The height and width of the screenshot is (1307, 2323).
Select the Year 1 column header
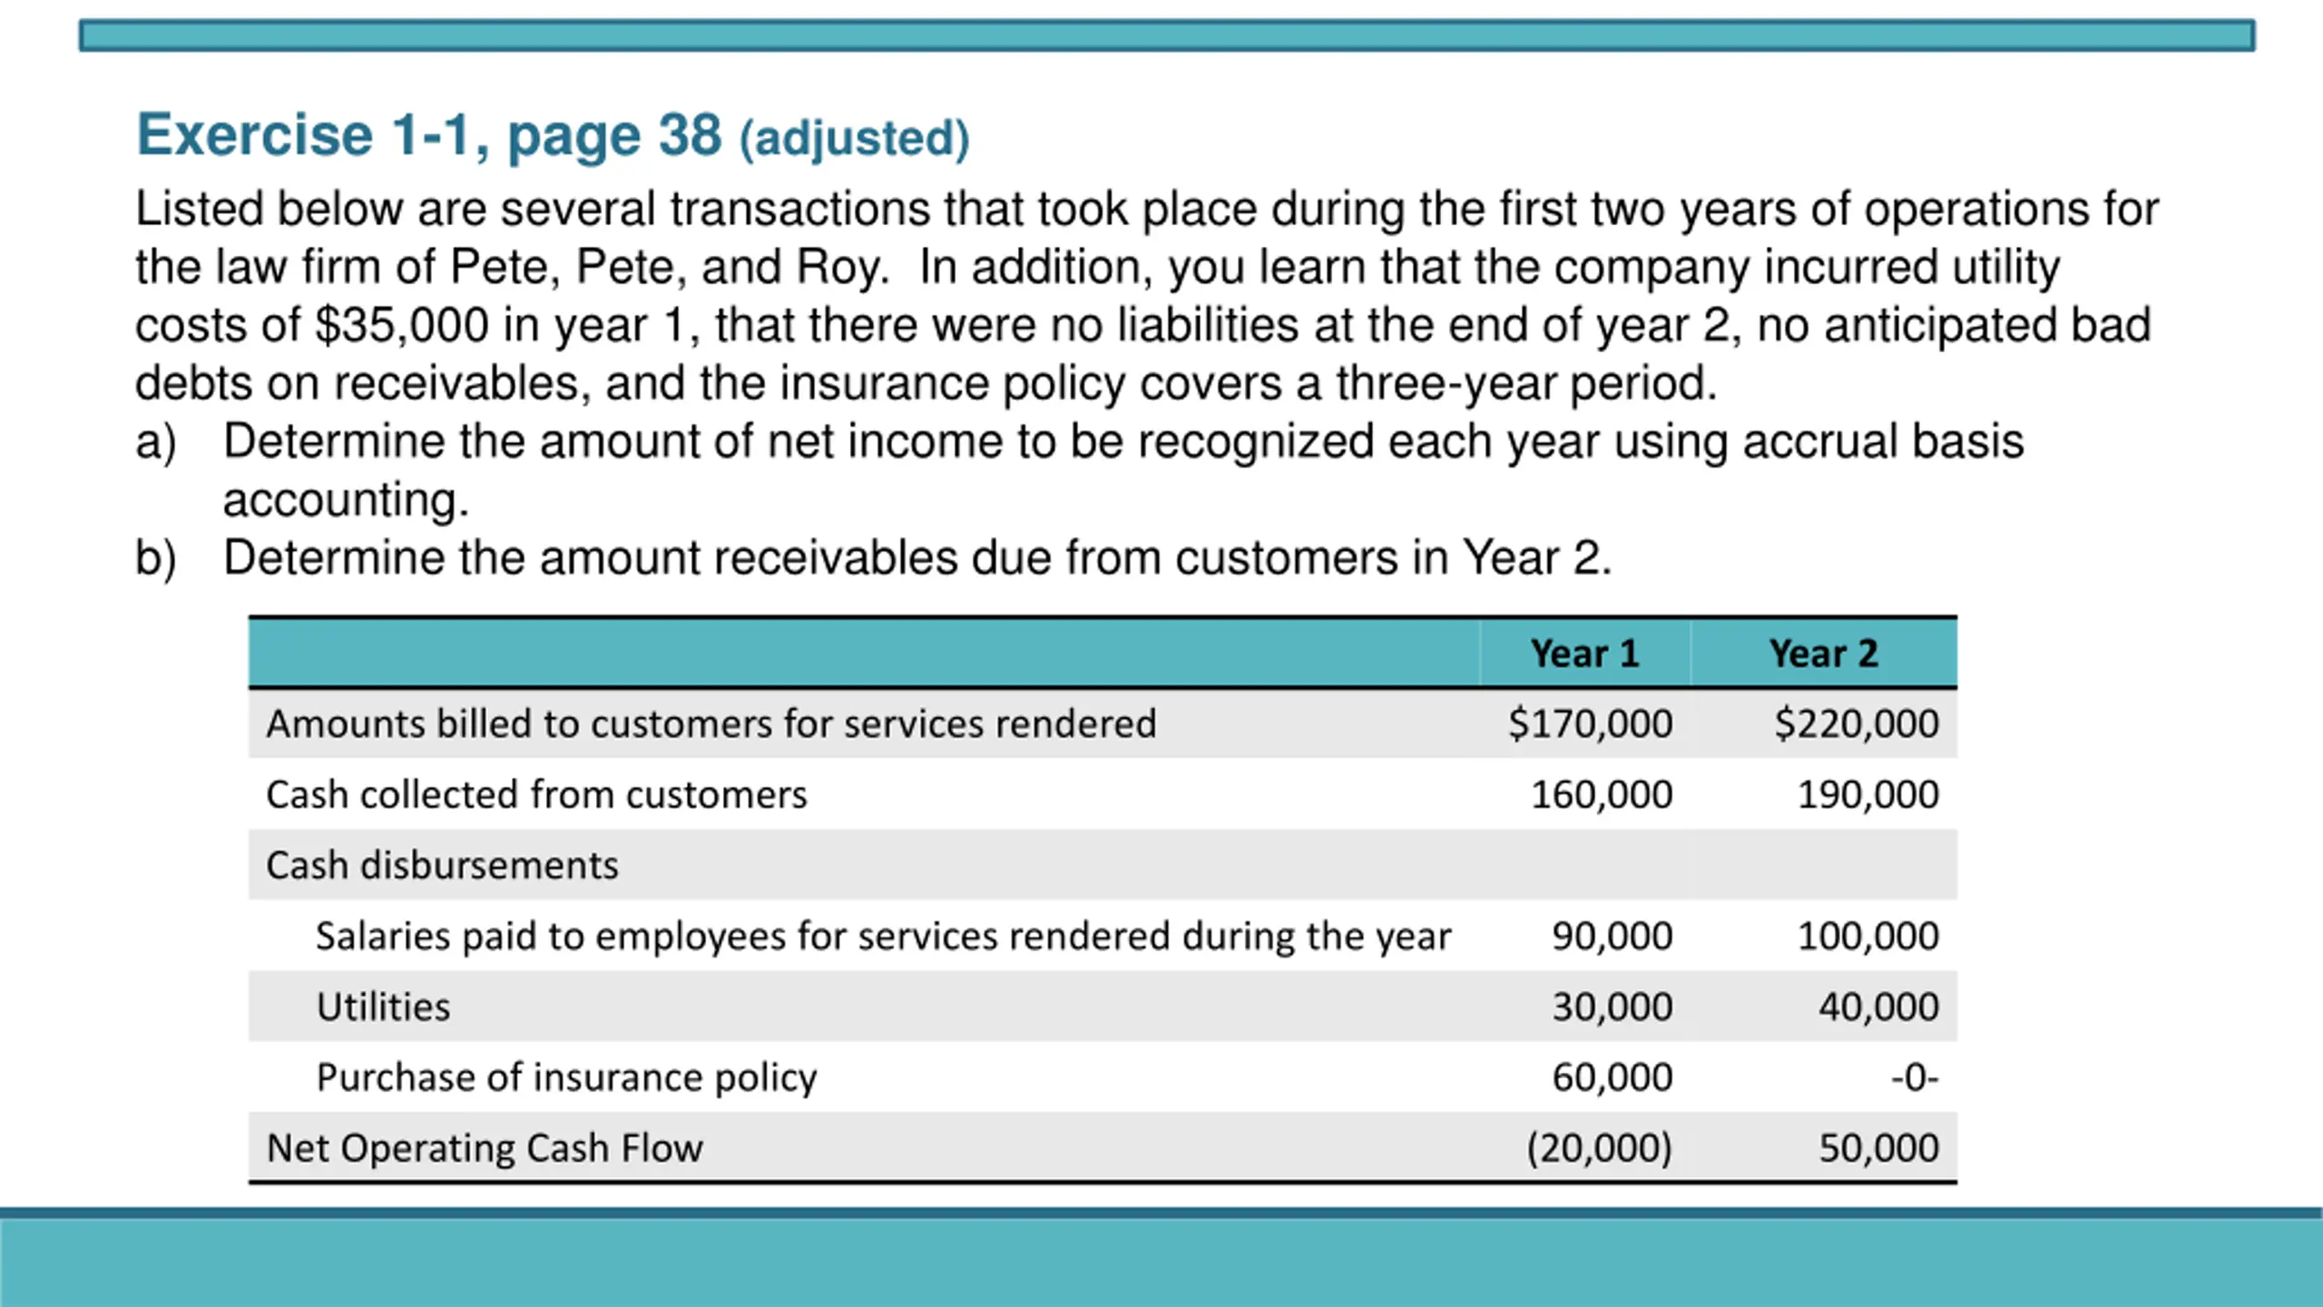click(x=1584, y=653)
